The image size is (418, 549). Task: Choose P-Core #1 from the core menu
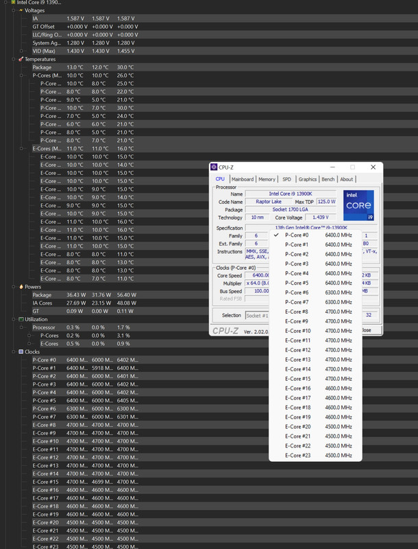(x=315, y=245)
